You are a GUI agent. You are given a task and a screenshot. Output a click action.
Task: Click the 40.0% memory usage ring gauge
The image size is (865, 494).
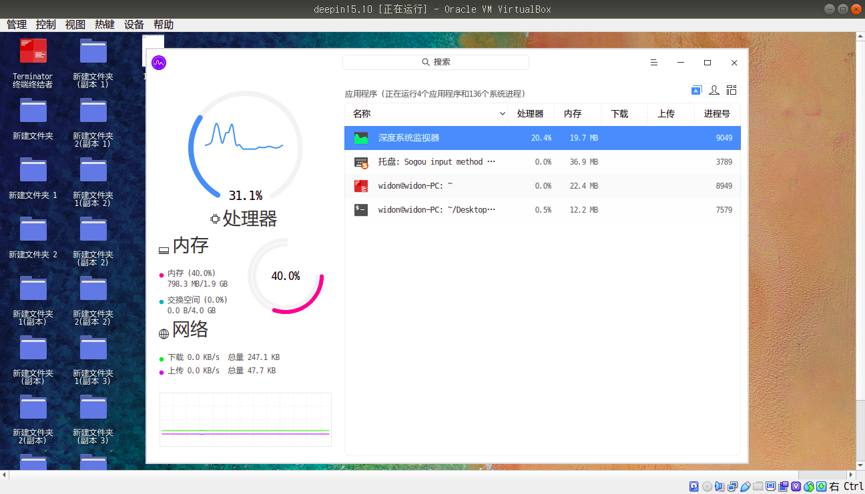point(286,275)
